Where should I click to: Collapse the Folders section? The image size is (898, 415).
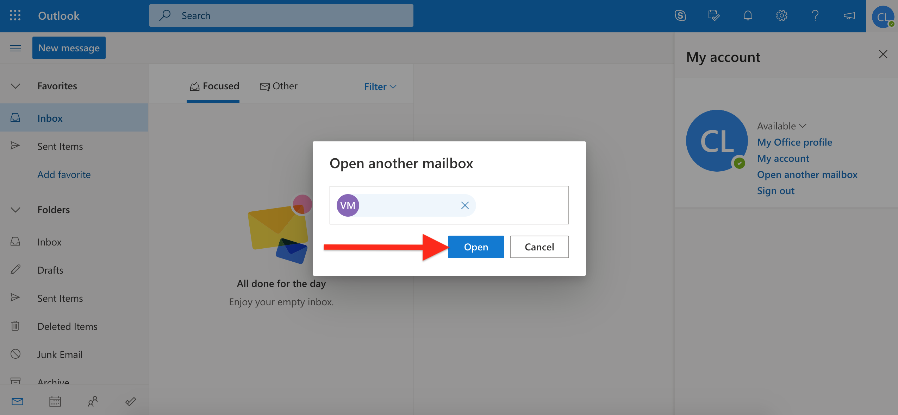click(x=15, y=209)
